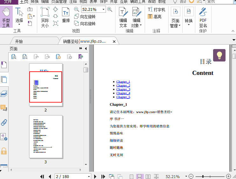Open the Attachments paperclip panel
Screen dimensions: 236x179
[x=4, y=123]
